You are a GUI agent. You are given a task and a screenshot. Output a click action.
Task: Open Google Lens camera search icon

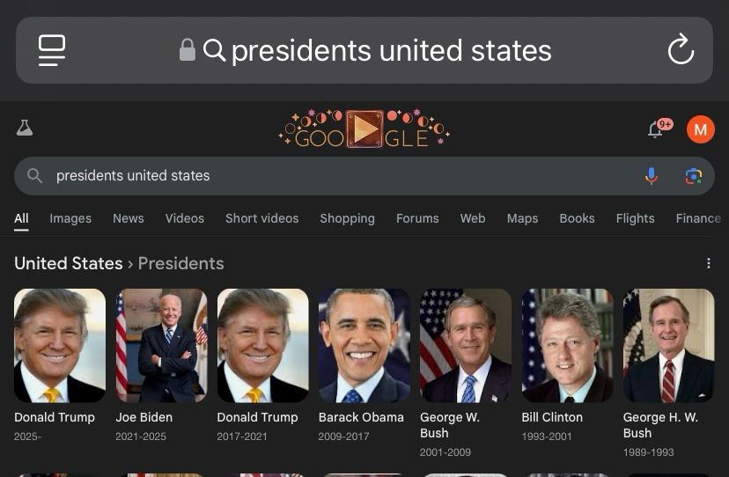pos(693,176)
